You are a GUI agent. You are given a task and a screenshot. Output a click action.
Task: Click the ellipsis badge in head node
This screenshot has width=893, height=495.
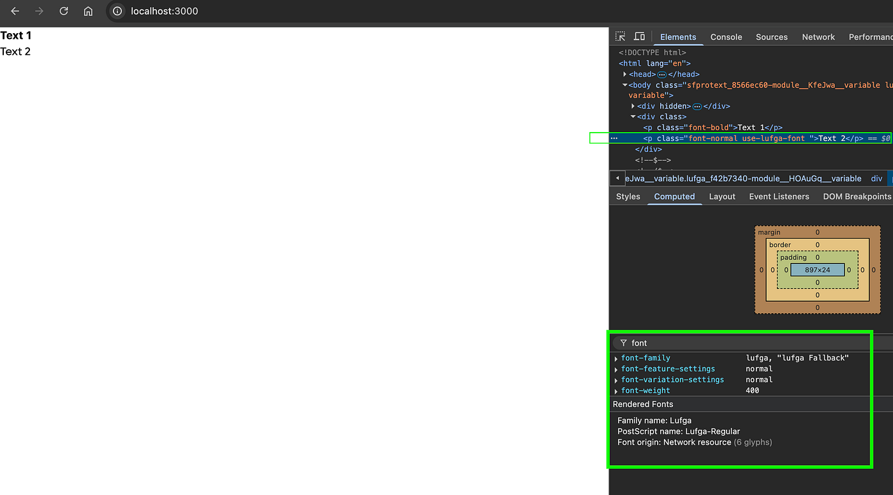pyautogui.click(x=661, y=75)
